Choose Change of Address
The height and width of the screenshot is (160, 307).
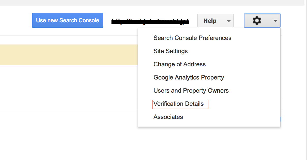(179, 64)
